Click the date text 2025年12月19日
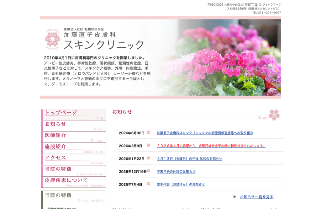 133,172
